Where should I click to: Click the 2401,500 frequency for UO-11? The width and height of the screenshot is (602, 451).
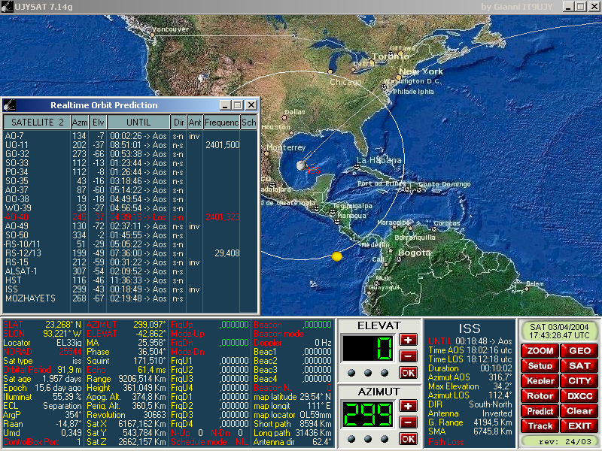pyautogui.click(x=222, y=145)
